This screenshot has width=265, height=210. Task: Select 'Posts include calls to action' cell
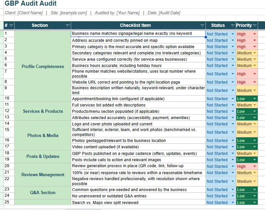tap(138, 160)
